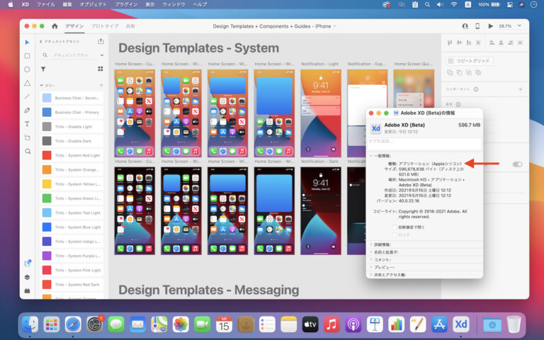Open the プラグイン menu in menu bar
544x340 pixels.
click(125, 4)
